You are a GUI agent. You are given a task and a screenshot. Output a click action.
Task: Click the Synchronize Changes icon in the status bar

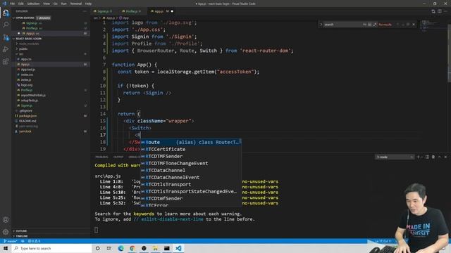[23, 241]
